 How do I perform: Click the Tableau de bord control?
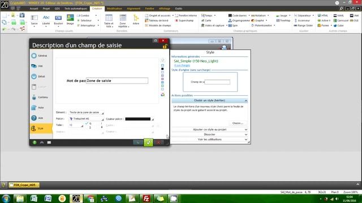pyautogui.click(x=157, y=20)
